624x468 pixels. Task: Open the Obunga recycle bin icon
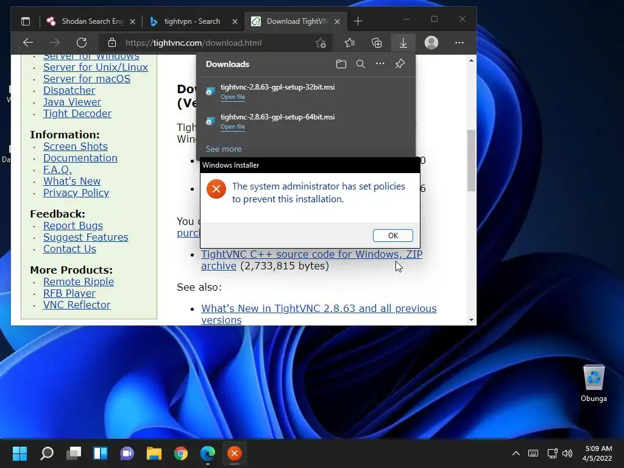tap(594, 383)
